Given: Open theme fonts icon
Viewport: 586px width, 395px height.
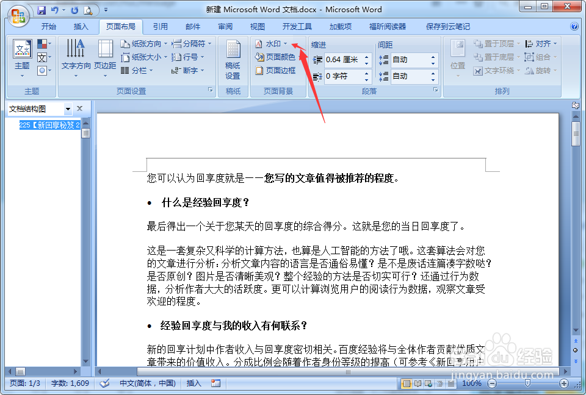Looking at the screenshot, I should pyautogui.click(x=44, y=57).
